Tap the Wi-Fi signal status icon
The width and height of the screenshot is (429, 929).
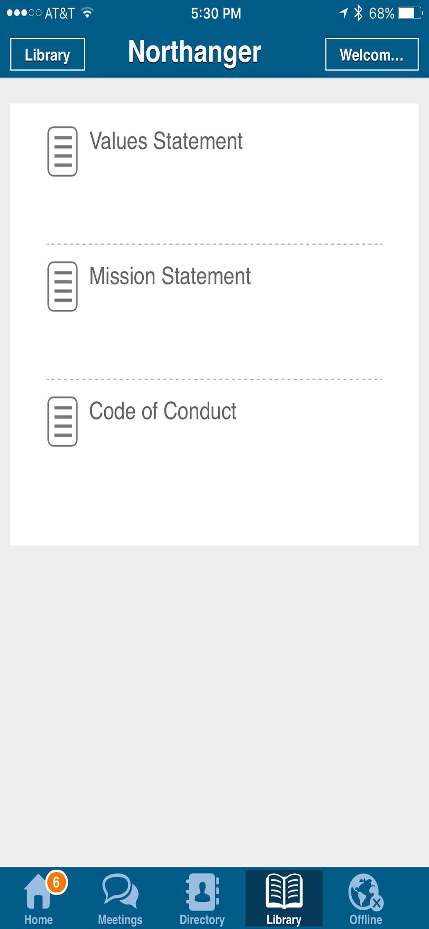(x=87, y=13)
